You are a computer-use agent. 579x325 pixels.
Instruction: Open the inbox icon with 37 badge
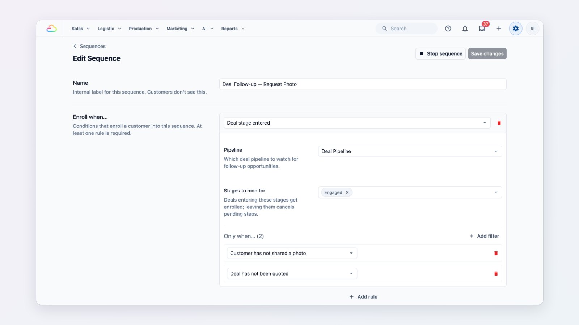[x=482, y=29]
